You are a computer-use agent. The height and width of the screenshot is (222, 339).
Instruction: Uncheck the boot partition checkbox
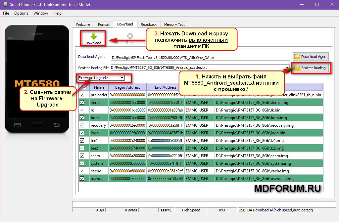82,117
